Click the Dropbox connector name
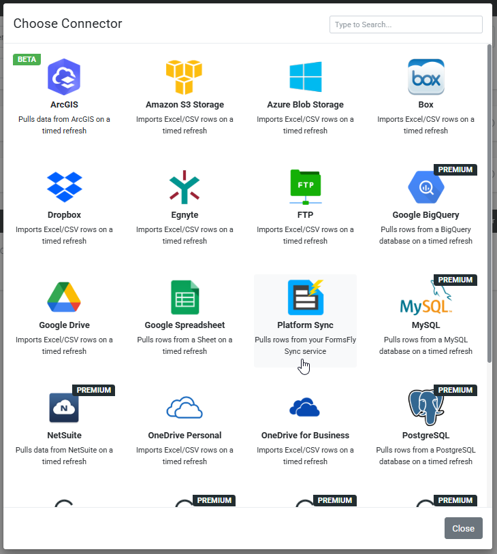Screen dimensions: 497x554 (x=64, y=215)
